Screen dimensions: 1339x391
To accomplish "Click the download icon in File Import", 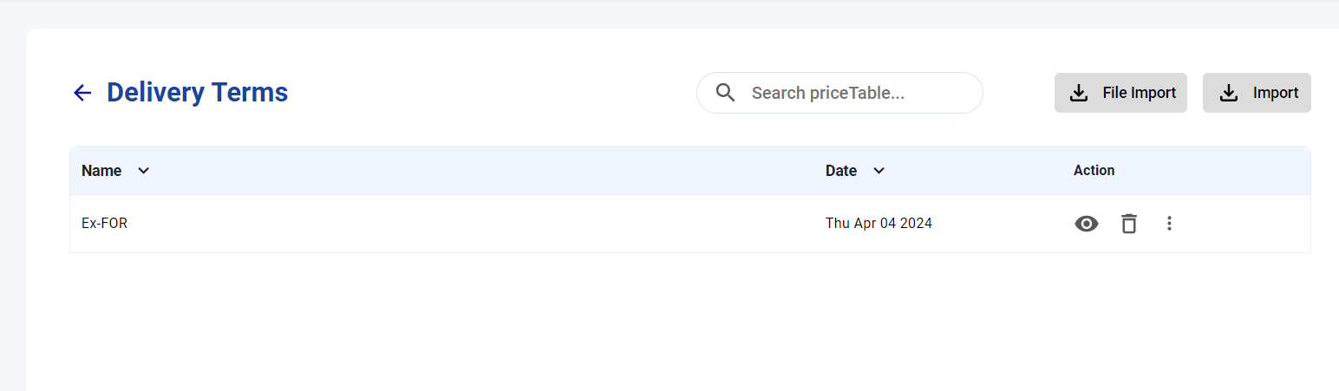I will 1079,93.
